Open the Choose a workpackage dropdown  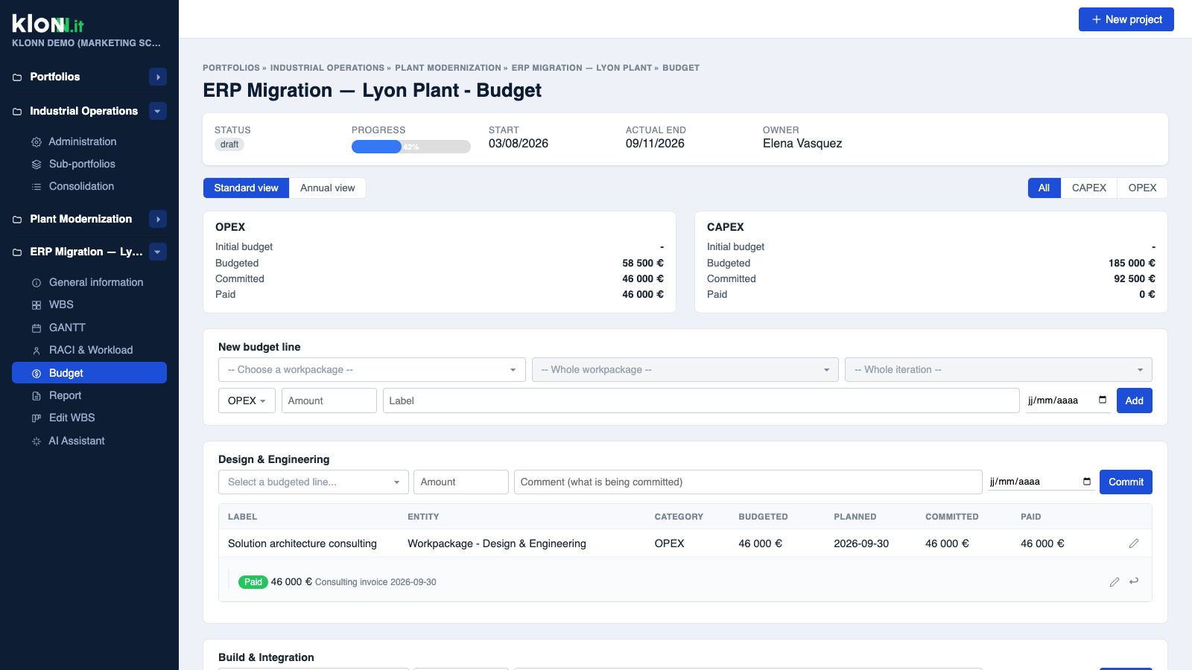tap(372, 370)
